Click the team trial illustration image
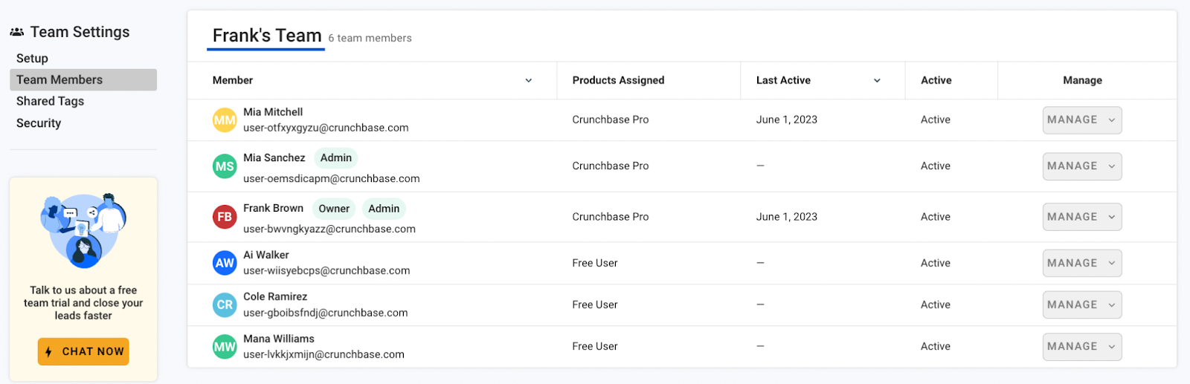This screenshot has width=1190, height=384. pyautogui.click(x=83, y=231)
